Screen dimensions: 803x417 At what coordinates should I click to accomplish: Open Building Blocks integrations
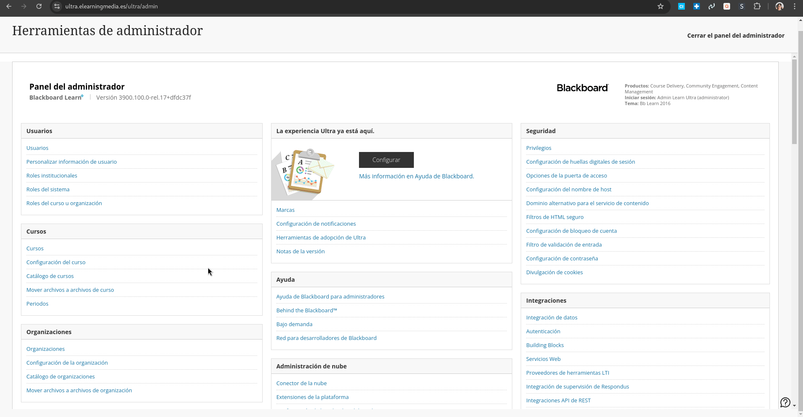click(545, 345)
